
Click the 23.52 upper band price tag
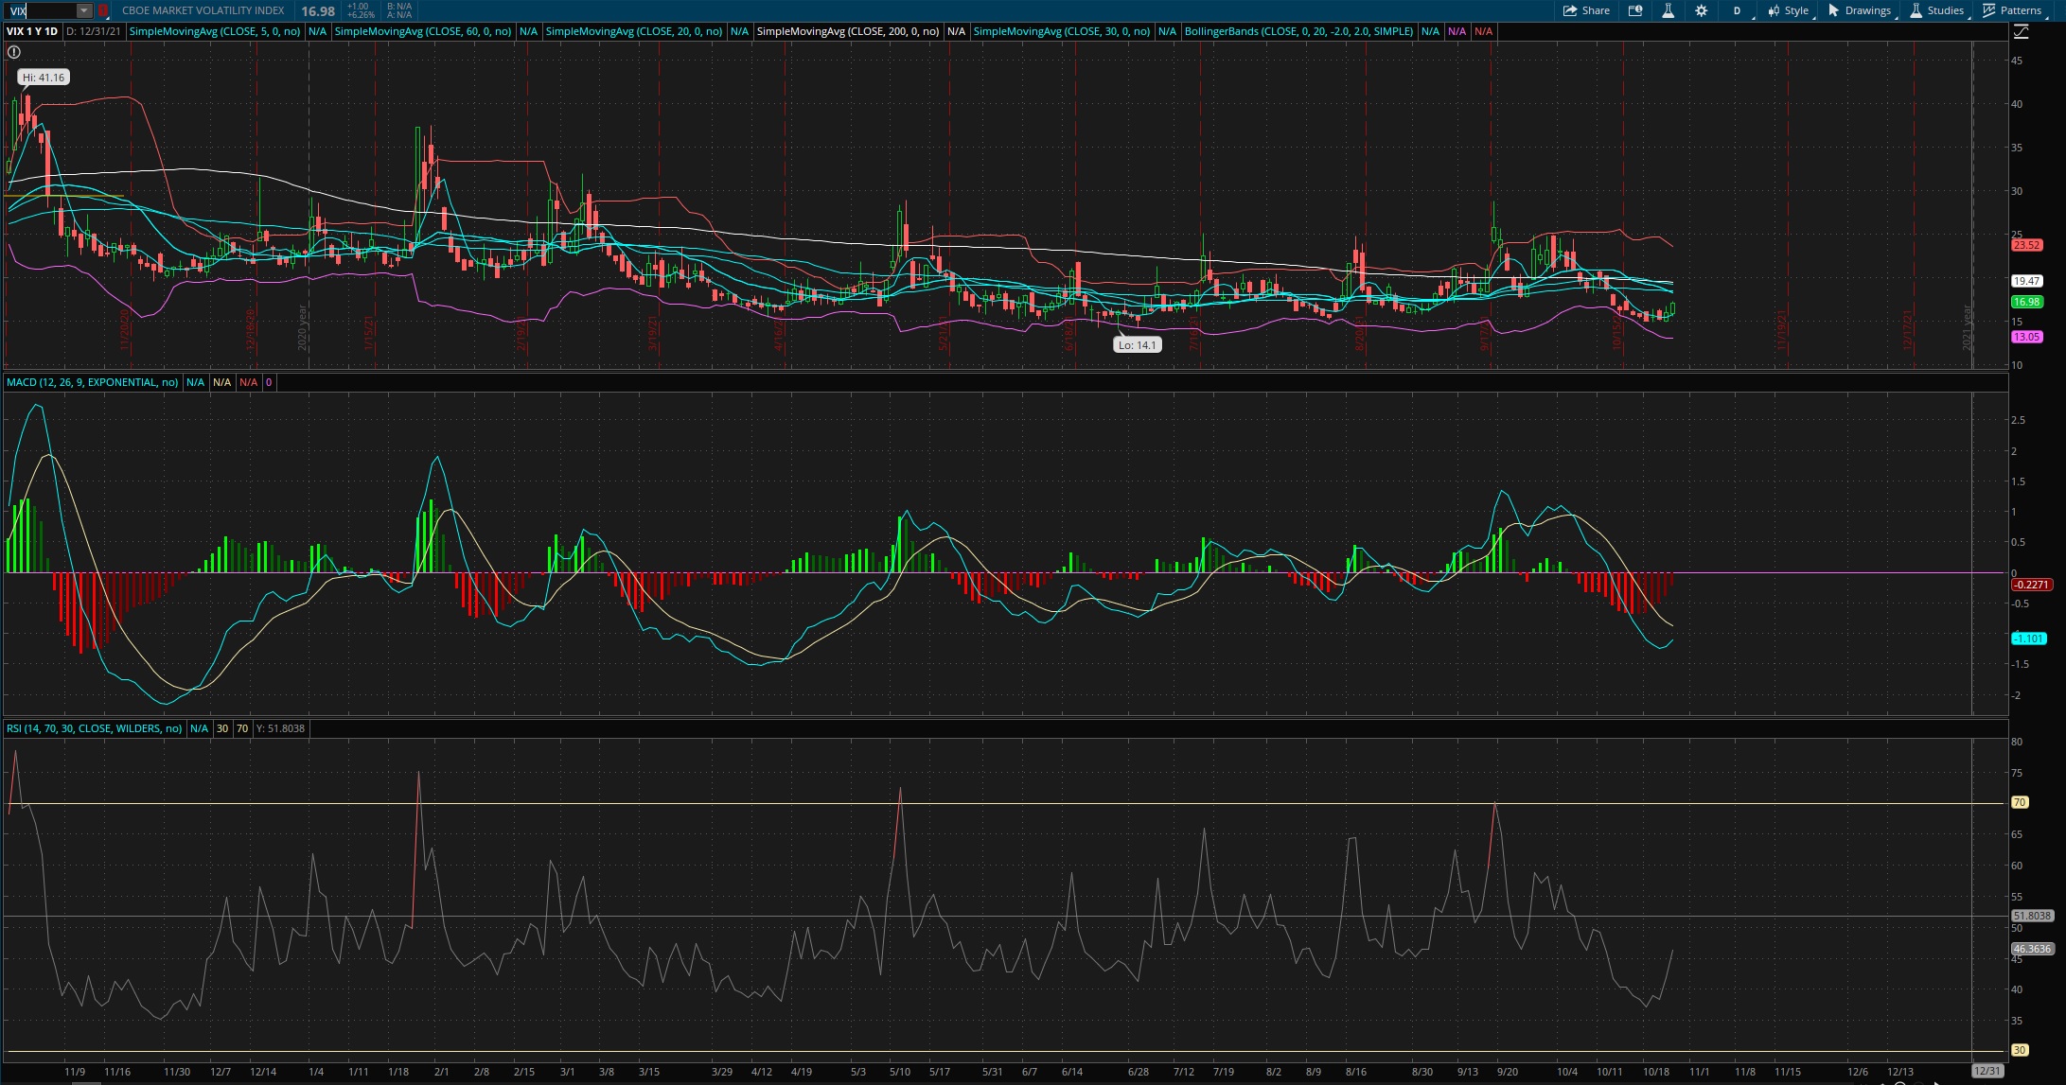pos(2026,245)
